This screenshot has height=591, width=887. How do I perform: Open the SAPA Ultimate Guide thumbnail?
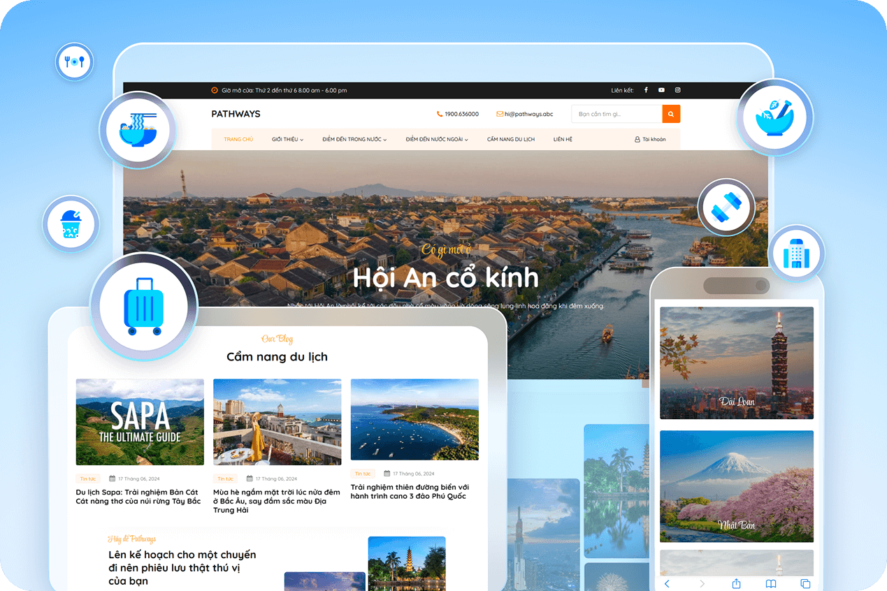[140, 422]
